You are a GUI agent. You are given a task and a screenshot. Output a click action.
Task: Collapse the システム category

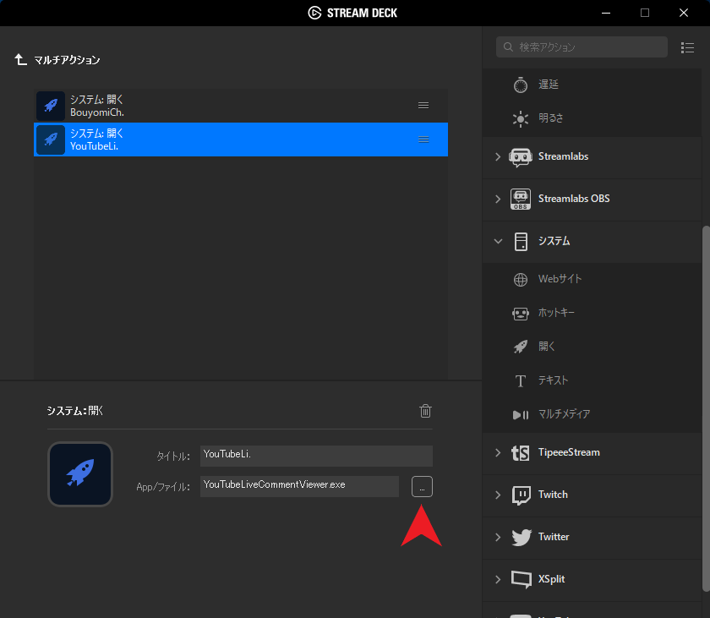coord(498,241)
